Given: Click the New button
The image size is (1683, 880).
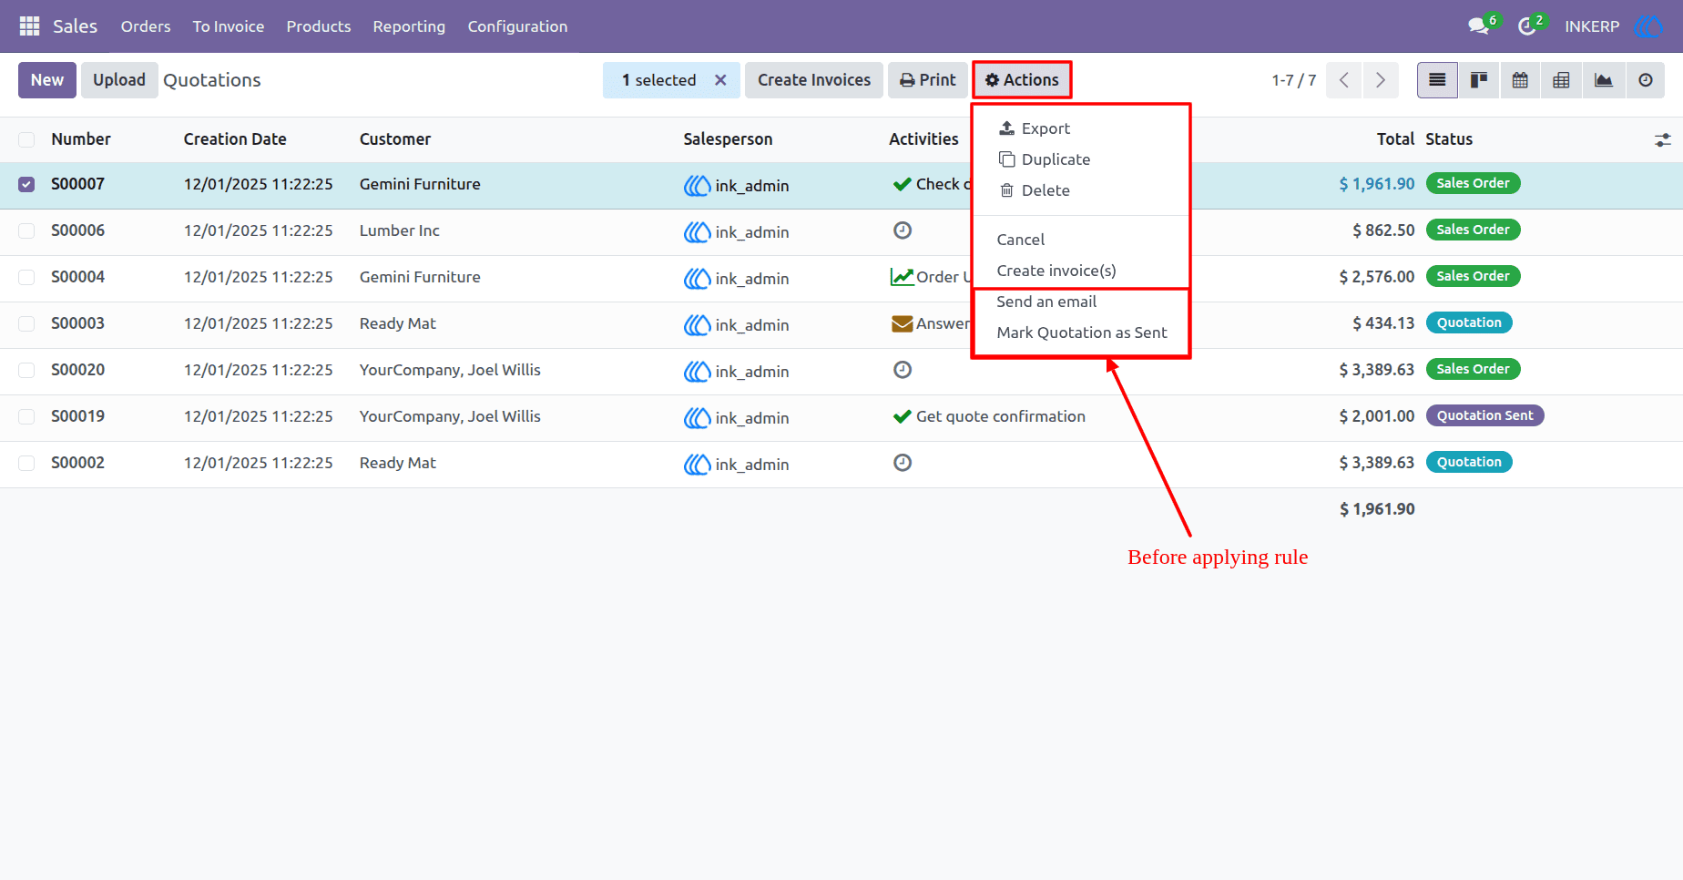Looking at the screenshot, I should (x=47, y=80).
